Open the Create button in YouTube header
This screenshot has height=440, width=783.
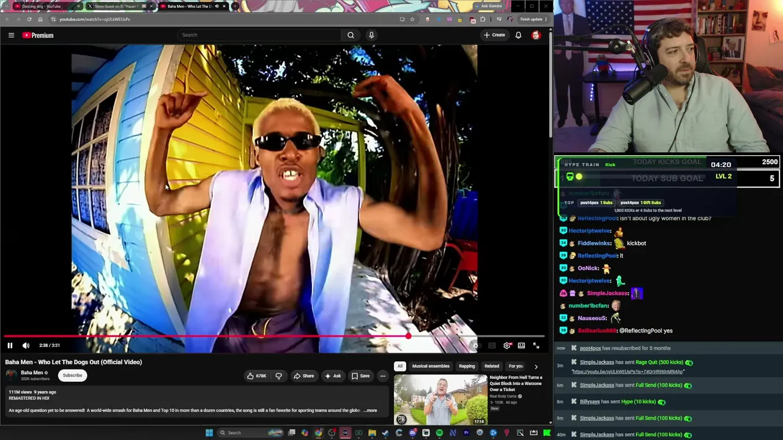coord(494,35)
